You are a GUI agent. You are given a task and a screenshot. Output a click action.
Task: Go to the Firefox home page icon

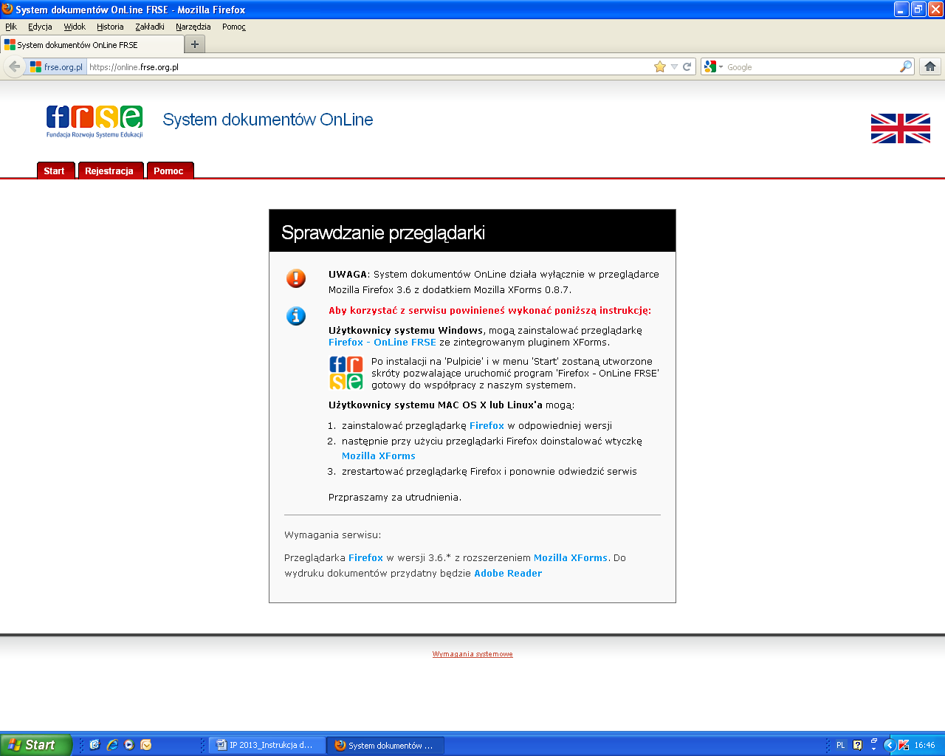click(x=930, y=66)
